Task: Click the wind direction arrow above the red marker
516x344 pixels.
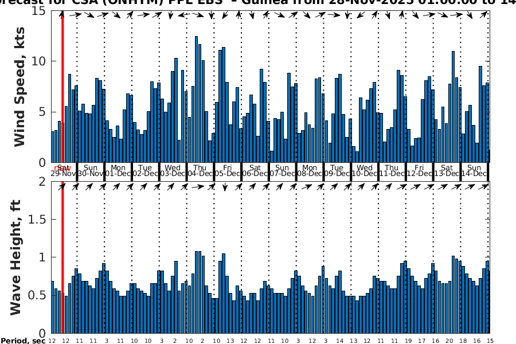Action: click(x=62, y=15)
